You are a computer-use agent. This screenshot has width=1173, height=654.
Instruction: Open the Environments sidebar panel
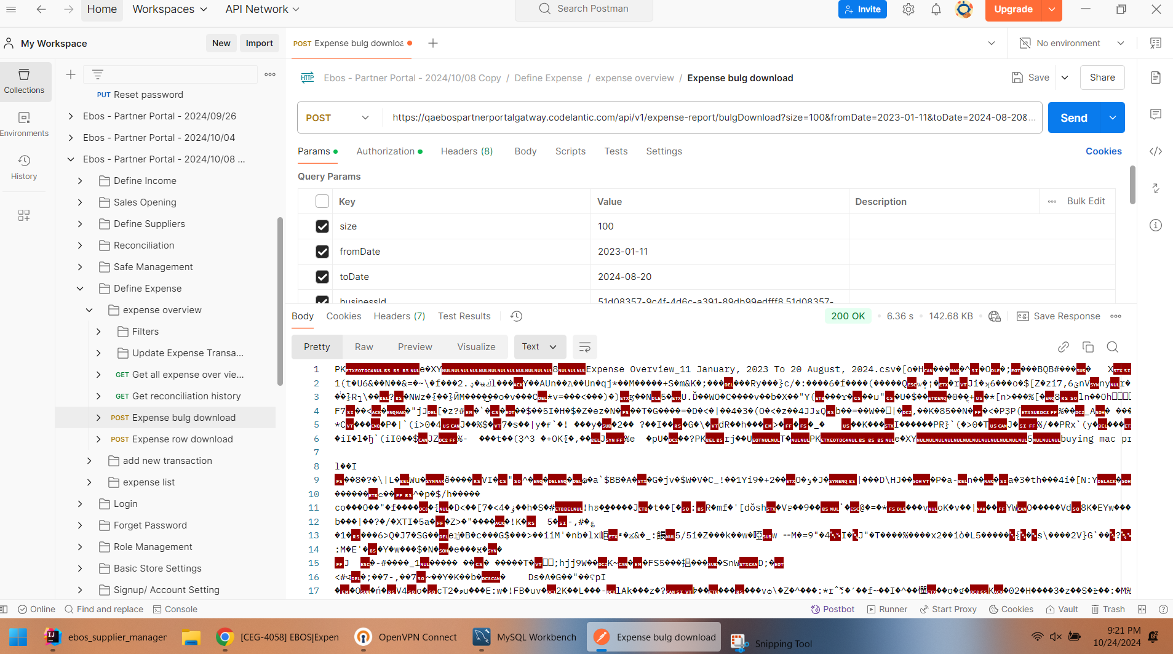(x=24, y=124)
